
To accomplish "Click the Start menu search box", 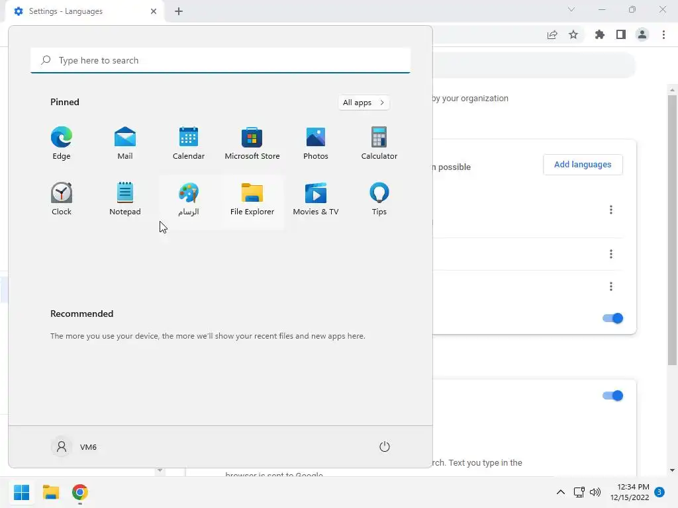I will [x=220, y=60].
